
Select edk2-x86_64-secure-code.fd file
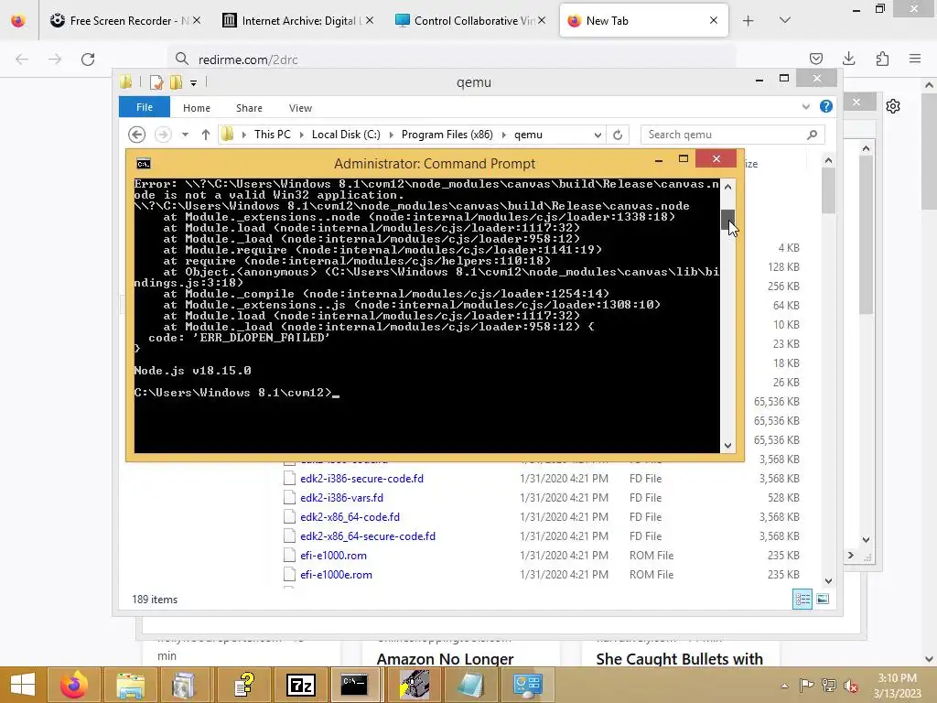click(368, 535)
